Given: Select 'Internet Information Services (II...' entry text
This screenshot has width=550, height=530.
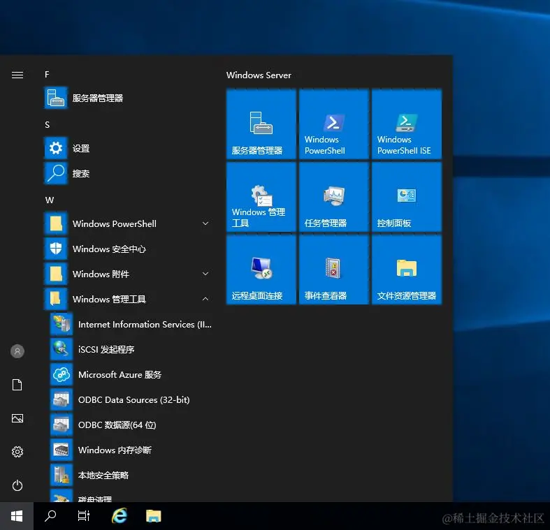Looking at the screenshot, I should click(145, 325).
